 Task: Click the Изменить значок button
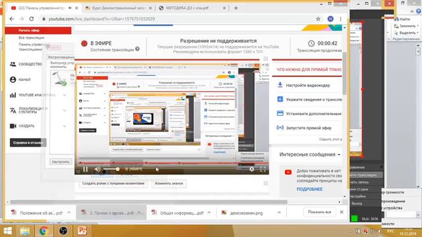pos(169,184)
